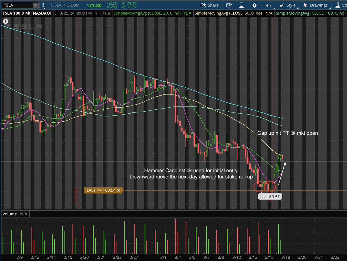Viewport: 347px width, 261px height.
Task: Open the Drawings menu
Action: pos(315,5)
